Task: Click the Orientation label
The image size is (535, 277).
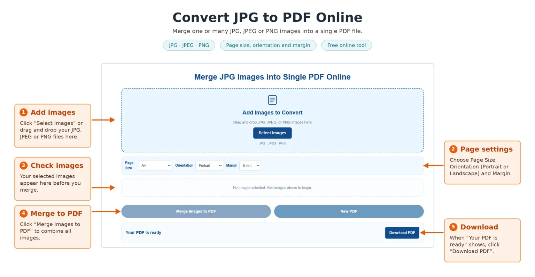Action: click(x=184, y=166)
